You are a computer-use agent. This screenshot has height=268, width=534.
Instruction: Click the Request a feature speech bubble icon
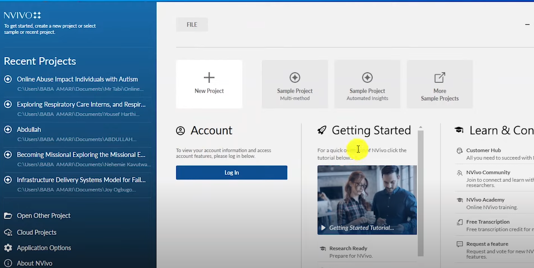(x=459, y=244)
